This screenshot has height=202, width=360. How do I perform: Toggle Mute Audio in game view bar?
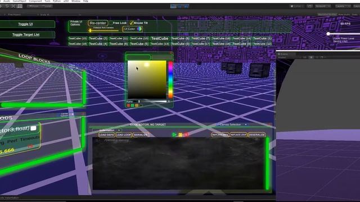click(344, 15)
